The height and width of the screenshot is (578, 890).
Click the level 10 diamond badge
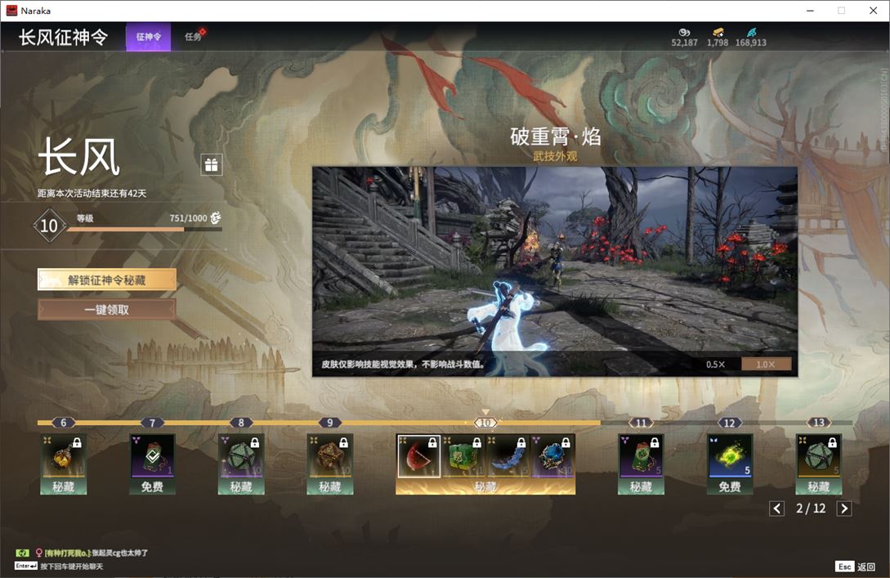(49, 226)
